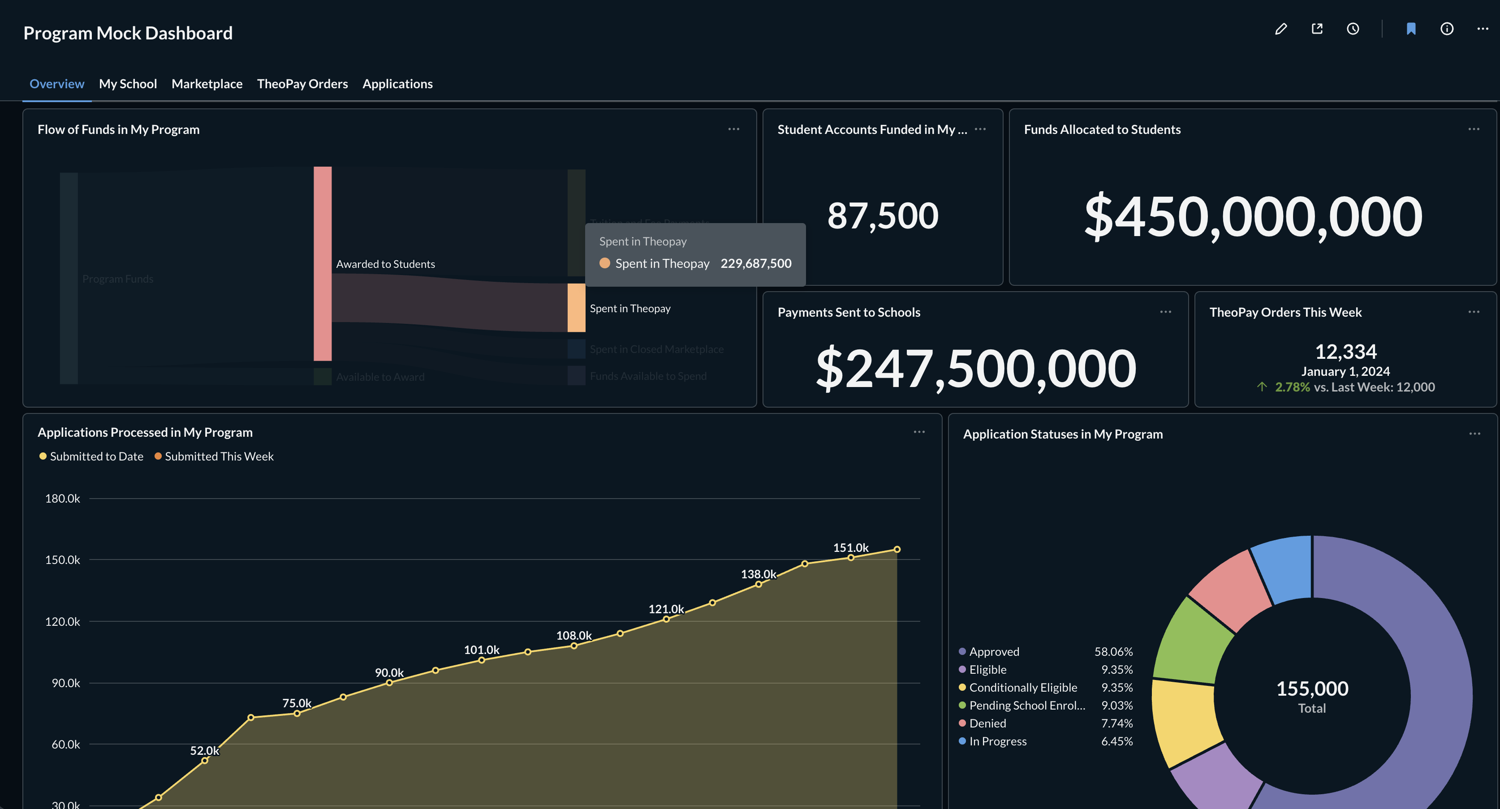
Task: Select the Overview tab
Action: click(x=57, y=84)
